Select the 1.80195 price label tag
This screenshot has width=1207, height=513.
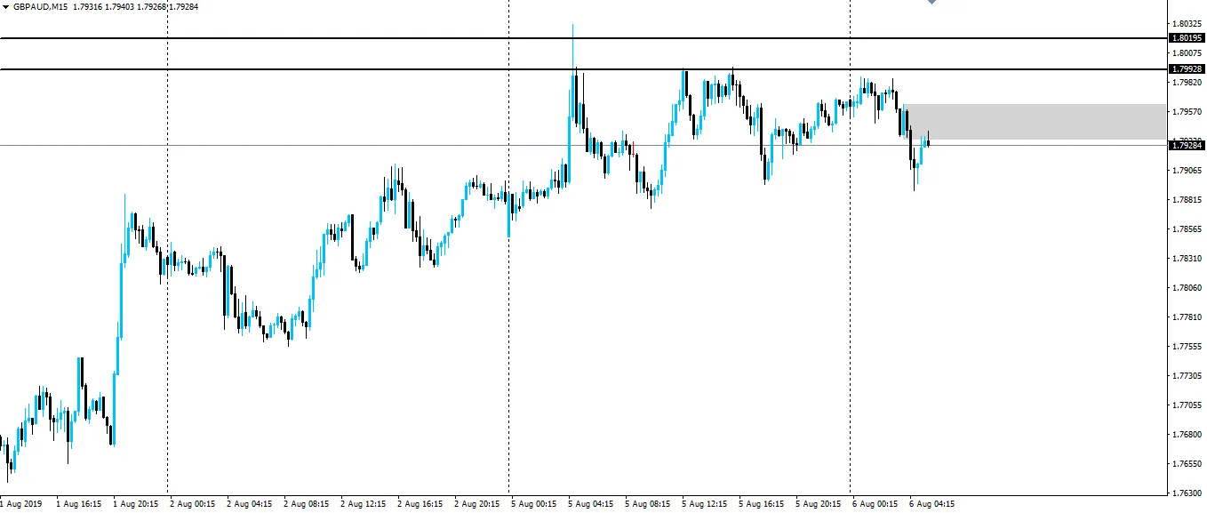click(1187, 38)
